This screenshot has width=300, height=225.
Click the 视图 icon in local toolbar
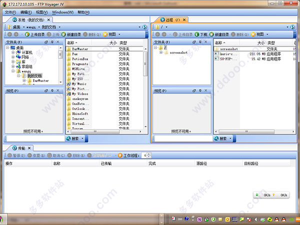tap(105, 34)
